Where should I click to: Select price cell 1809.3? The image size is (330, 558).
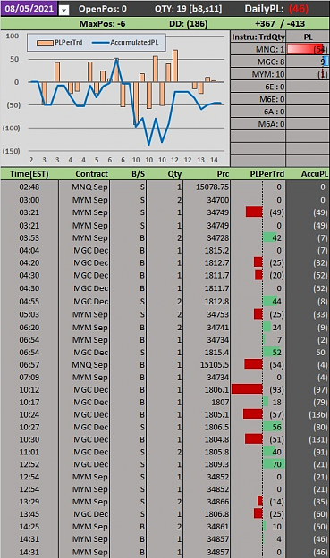[207, 464]
